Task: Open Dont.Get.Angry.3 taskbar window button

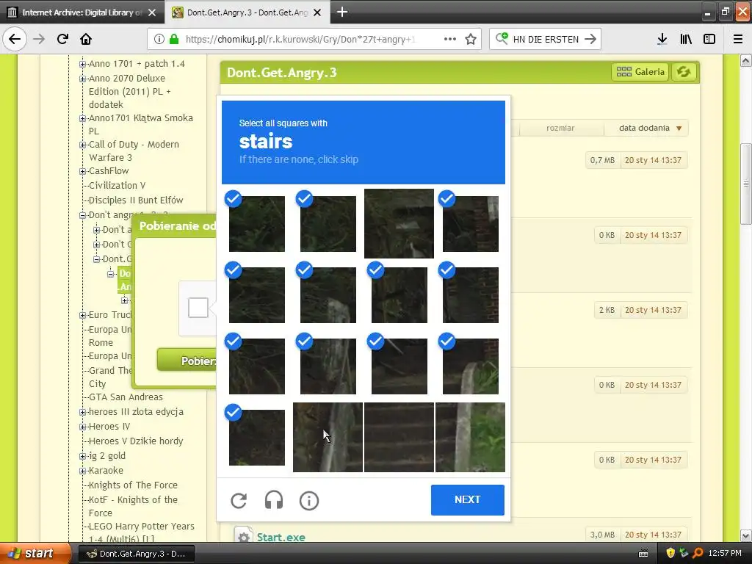Action: [136, 554]
